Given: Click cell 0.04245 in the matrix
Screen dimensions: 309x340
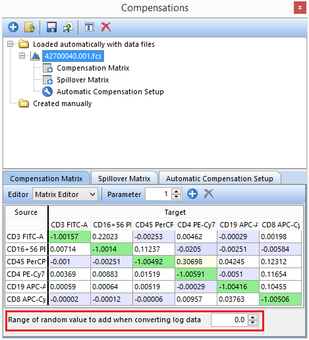Looking at the screenshot, I should [x=238, y=262].
